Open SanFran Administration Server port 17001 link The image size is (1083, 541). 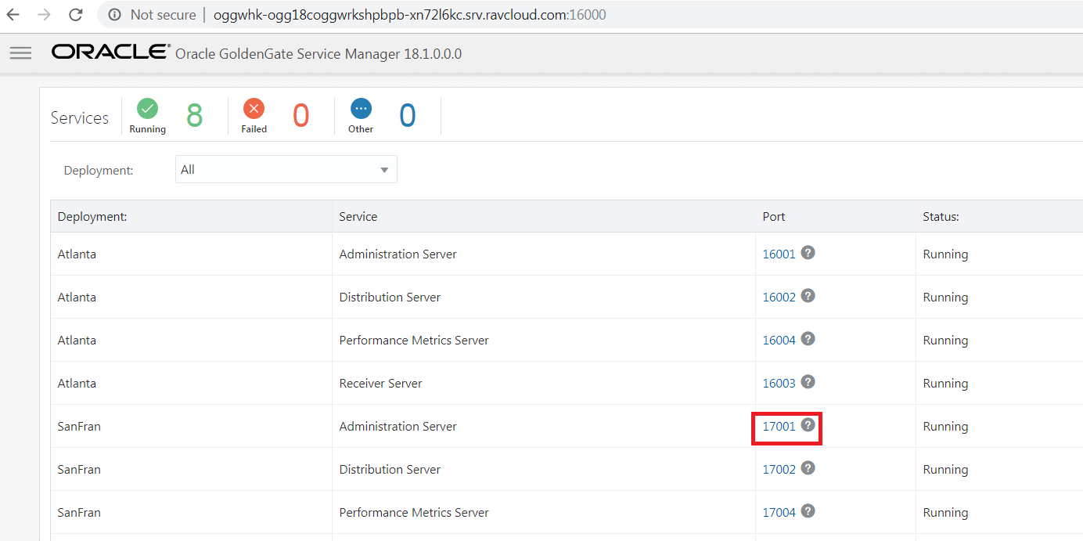(779, 427)
